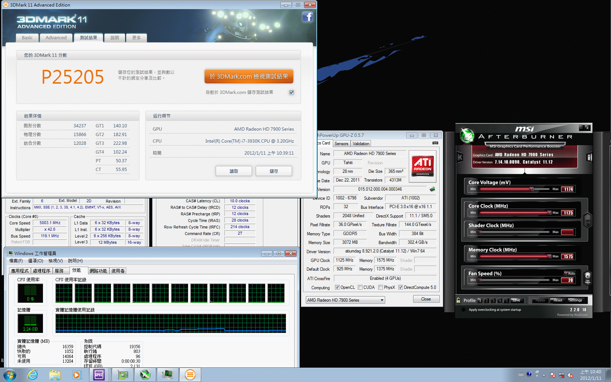Click the Afterburner Kombustor 'K' side button
Viewport: 611px width, 382px height.
460,157
